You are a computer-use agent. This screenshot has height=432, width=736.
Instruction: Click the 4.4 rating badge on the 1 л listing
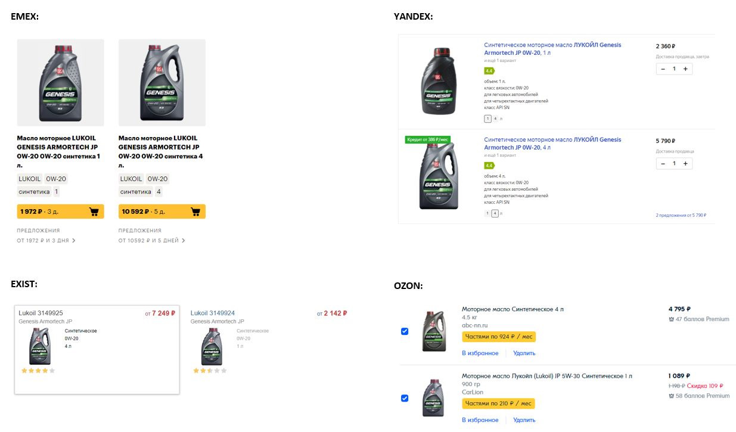pyautogui.click(x=489, y=71)
